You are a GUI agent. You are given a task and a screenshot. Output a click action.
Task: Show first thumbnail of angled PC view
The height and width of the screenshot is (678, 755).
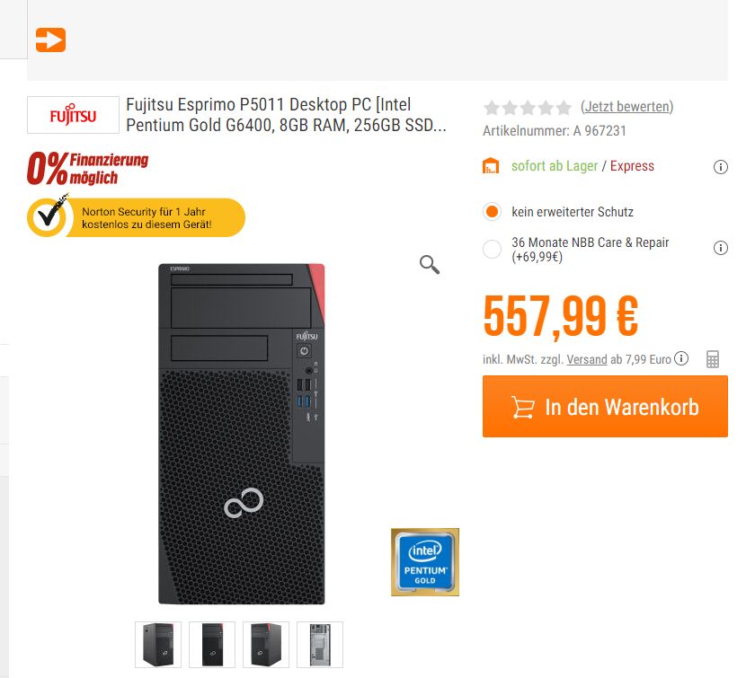158,645
